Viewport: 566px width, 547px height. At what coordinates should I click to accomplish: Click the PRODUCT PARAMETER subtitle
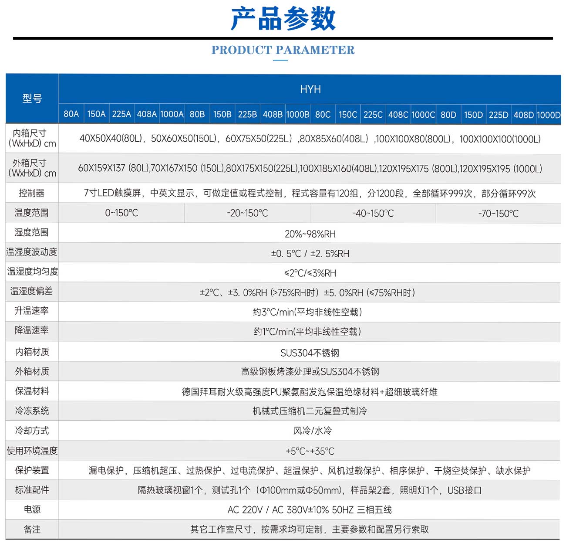pos(283,50)
